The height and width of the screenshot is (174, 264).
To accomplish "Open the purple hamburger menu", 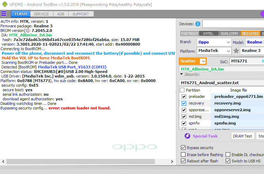I will [4, 14].
